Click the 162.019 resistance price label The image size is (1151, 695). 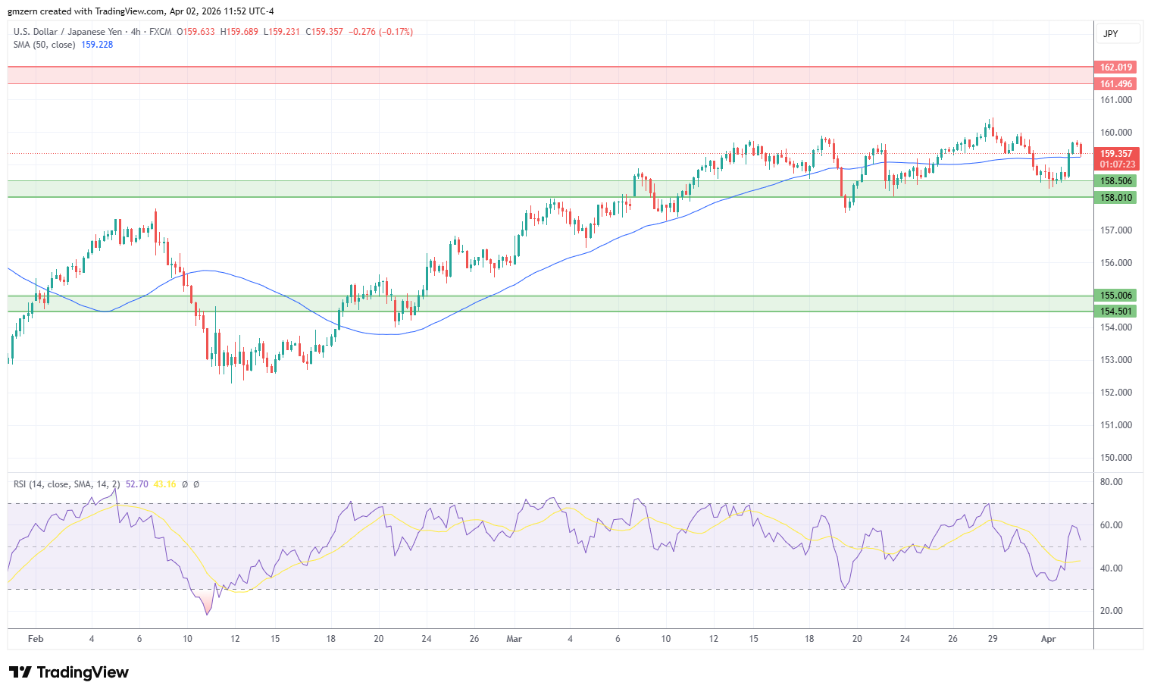(1115, 67)
